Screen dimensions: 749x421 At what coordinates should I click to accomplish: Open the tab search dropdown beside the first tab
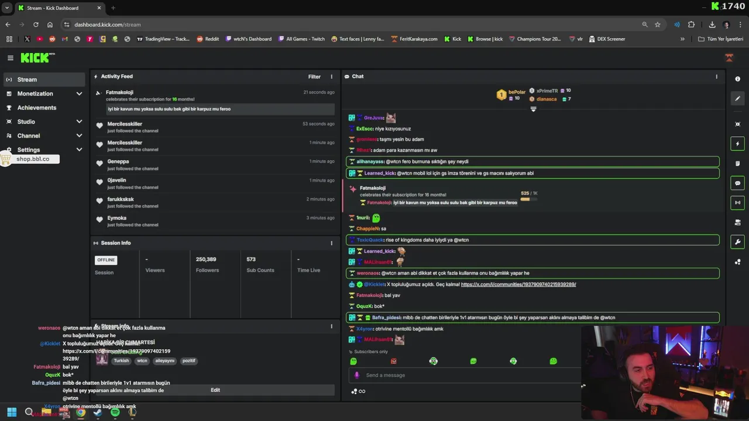(x=7, y=8)
